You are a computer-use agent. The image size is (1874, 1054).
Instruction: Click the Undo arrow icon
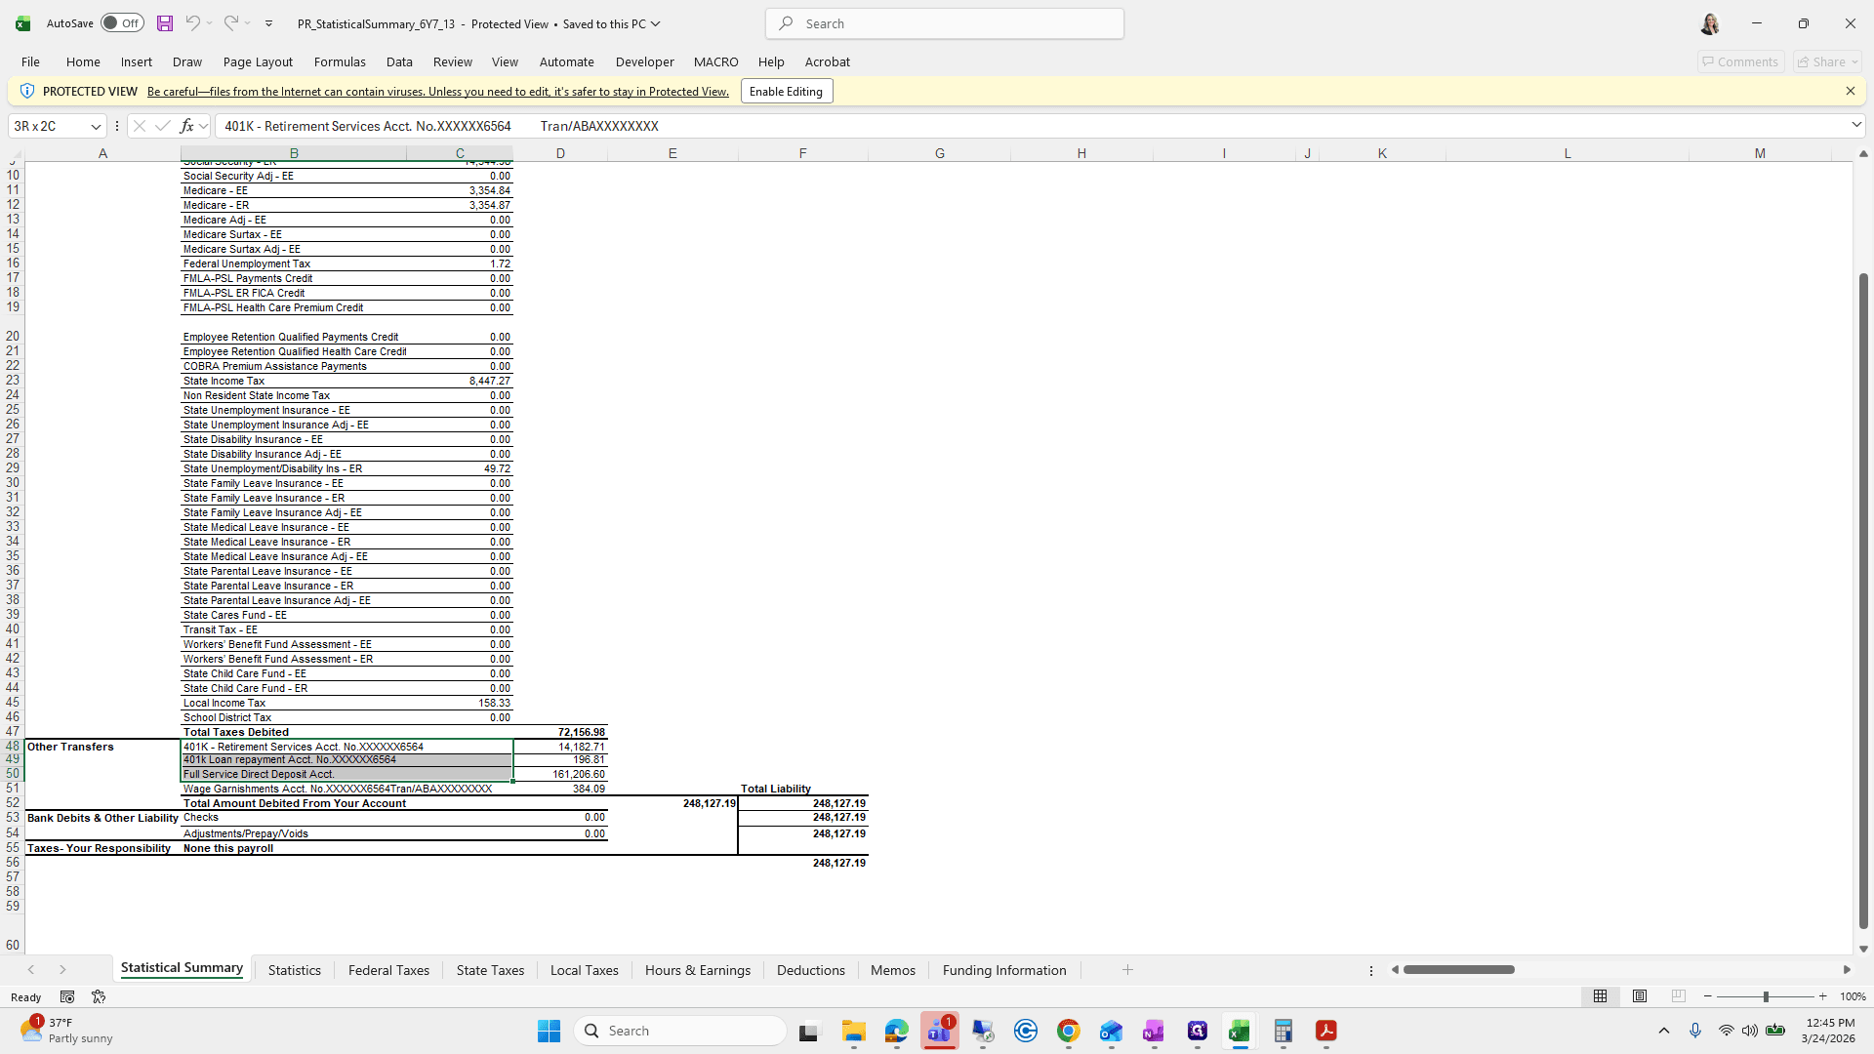point(192,23)
